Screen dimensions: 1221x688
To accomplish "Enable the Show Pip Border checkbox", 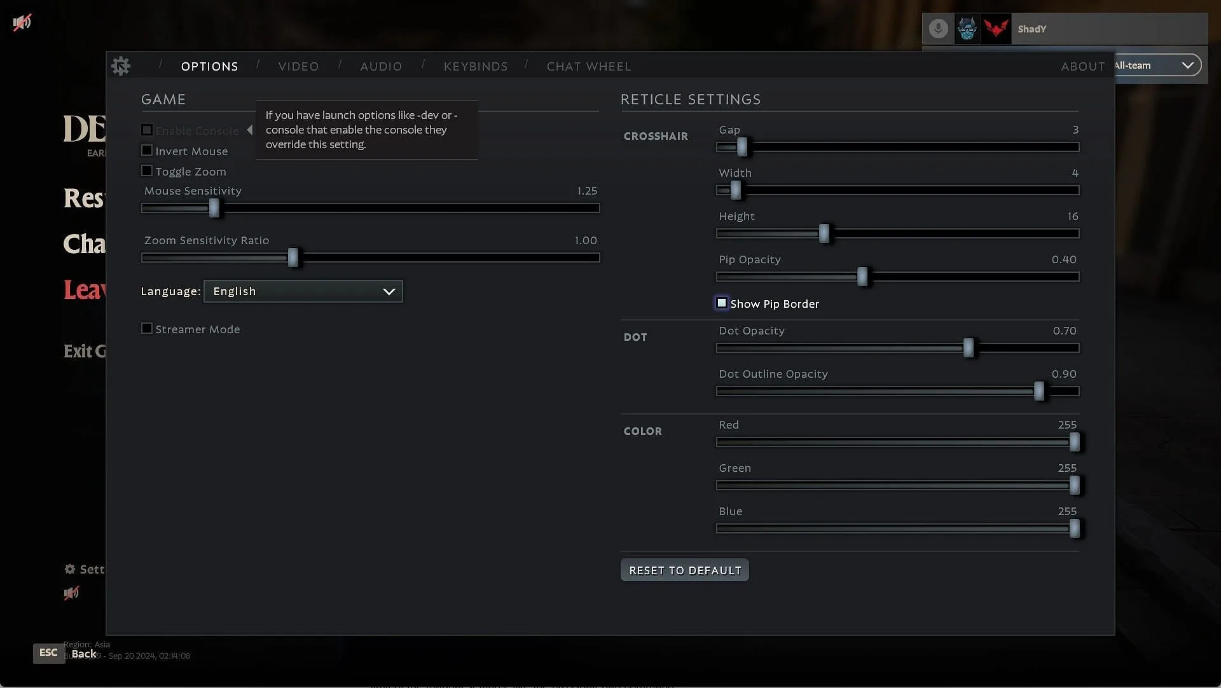I will [721, 303].
